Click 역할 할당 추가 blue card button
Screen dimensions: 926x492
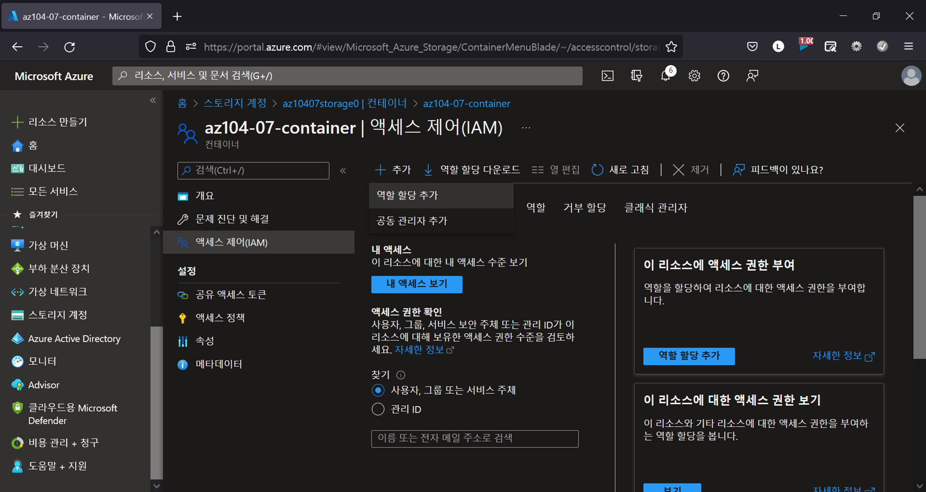689,356
